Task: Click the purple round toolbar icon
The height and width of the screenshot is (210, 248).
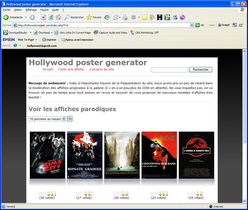Action: tap(183, 17)
